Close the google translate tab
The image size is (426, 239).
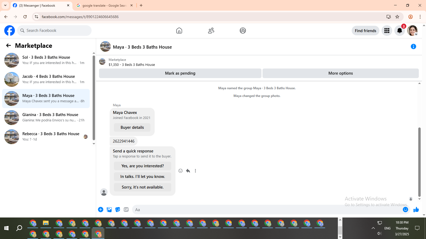pyautogui.click(x=132, y=5)
